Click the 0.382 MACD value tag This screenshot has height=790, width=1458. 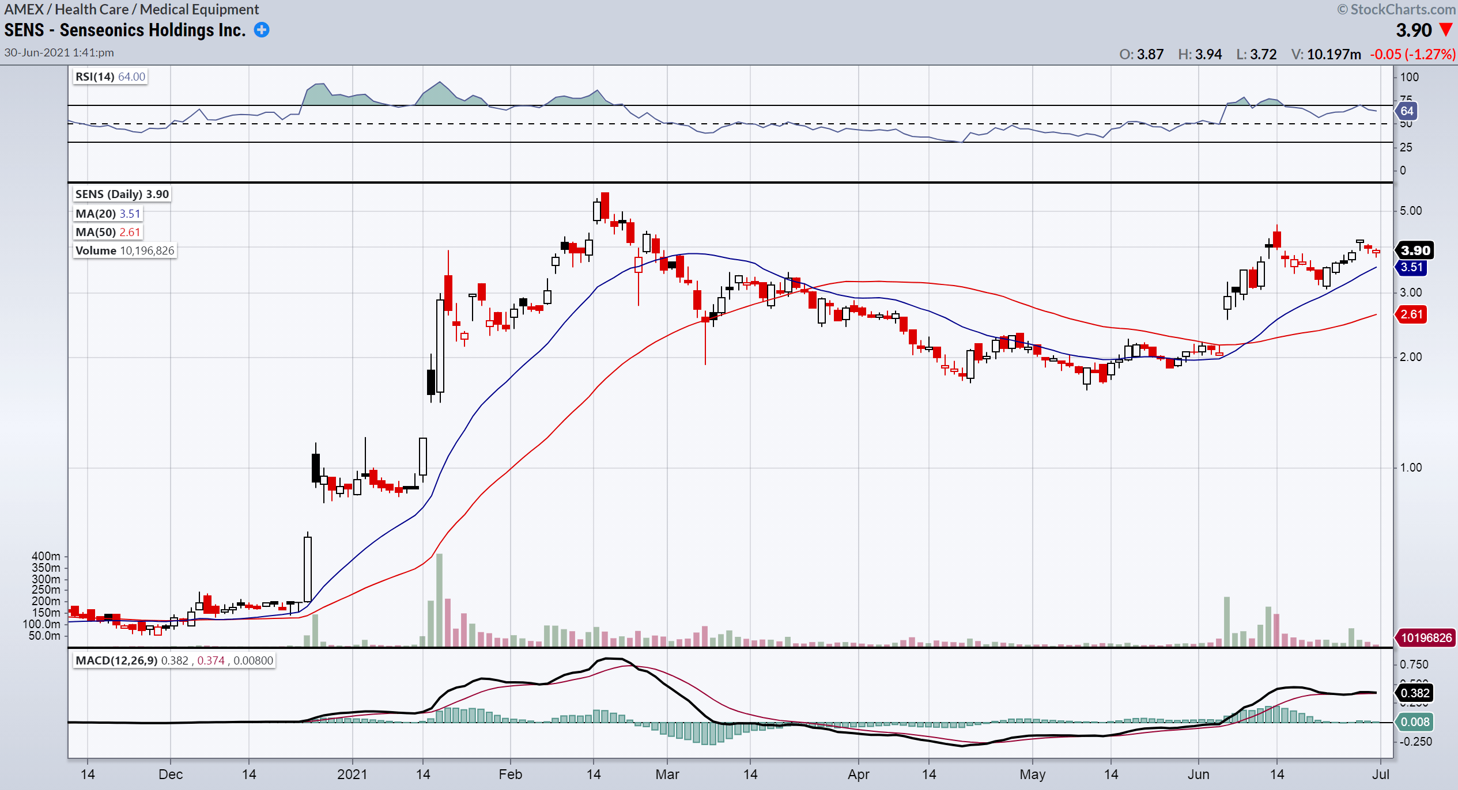[1415, 693]
